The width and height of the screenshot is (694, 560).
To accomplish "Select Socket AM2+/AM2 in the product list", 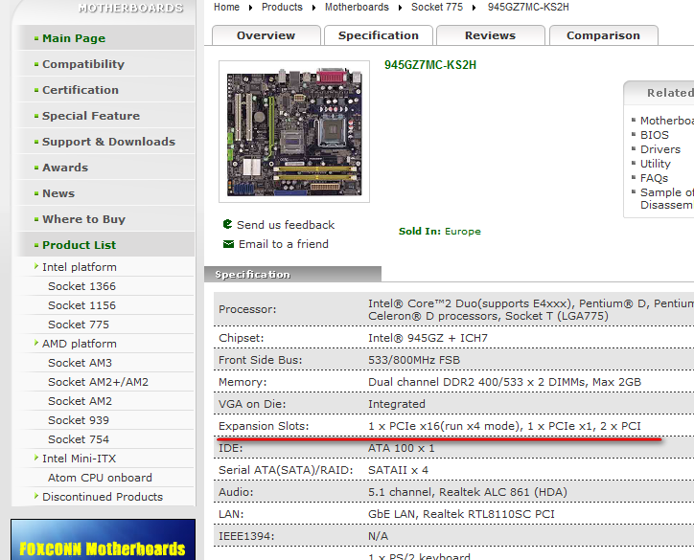I will (99, 382).
